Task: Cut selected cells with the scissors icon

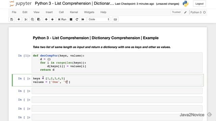Action: (26, 19)
